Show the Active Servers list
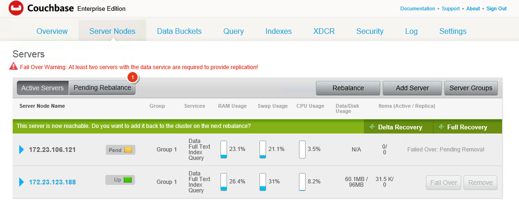 coord(43,88)
